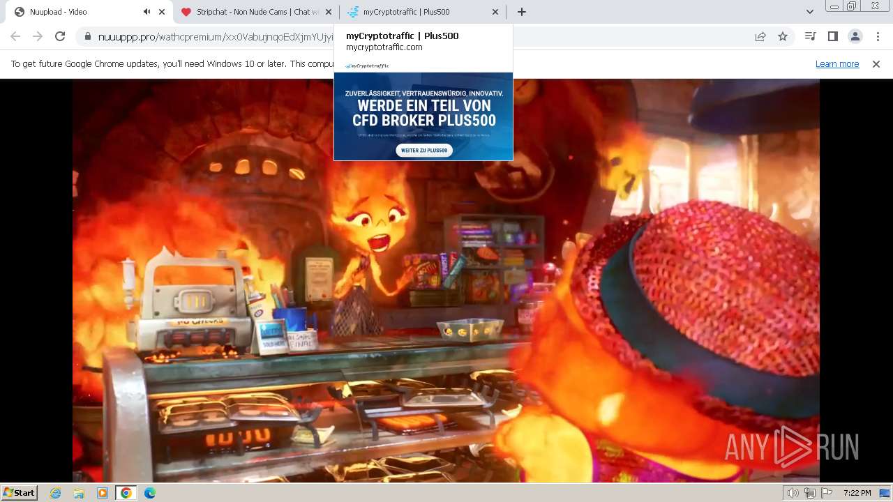Select Chrome in the taskbar
Viewport: 893px width, 502px height.
click(x=126, y=493)
